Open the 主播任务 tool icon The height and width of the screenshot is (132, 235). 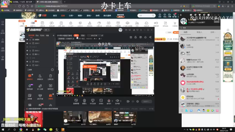tap(51, 77)
